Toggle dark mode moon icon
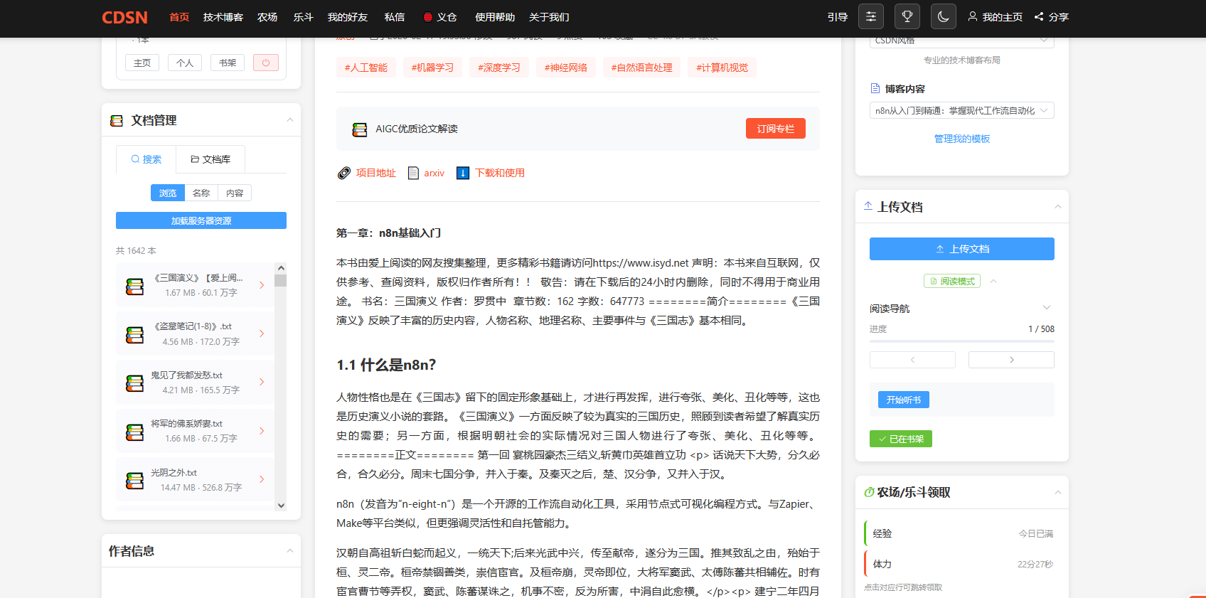1206x598 pixels. pos(944,16)
